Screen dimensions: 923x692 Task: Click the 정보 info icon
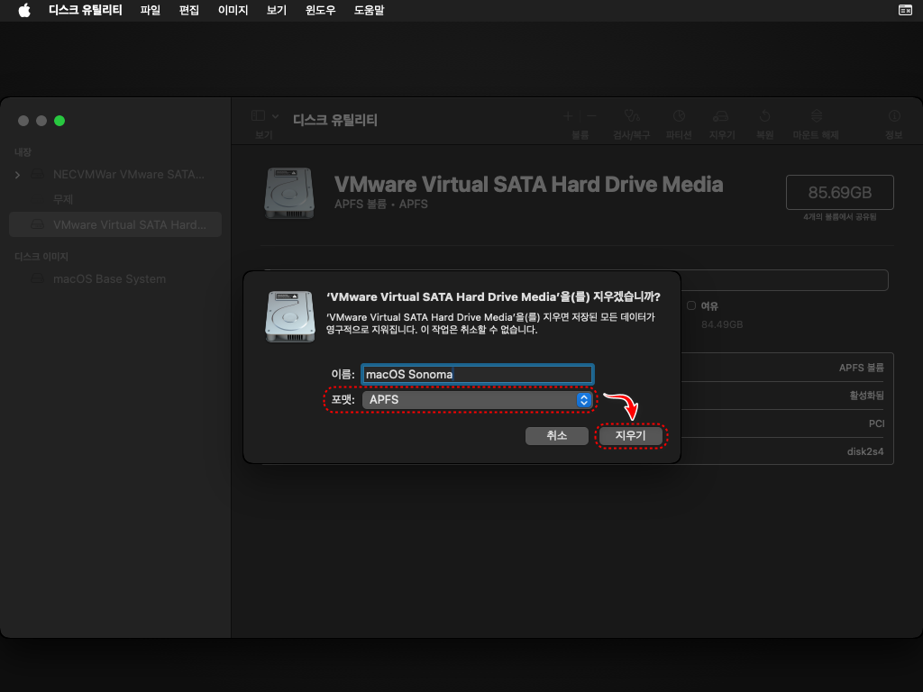[x=894, y=116]
